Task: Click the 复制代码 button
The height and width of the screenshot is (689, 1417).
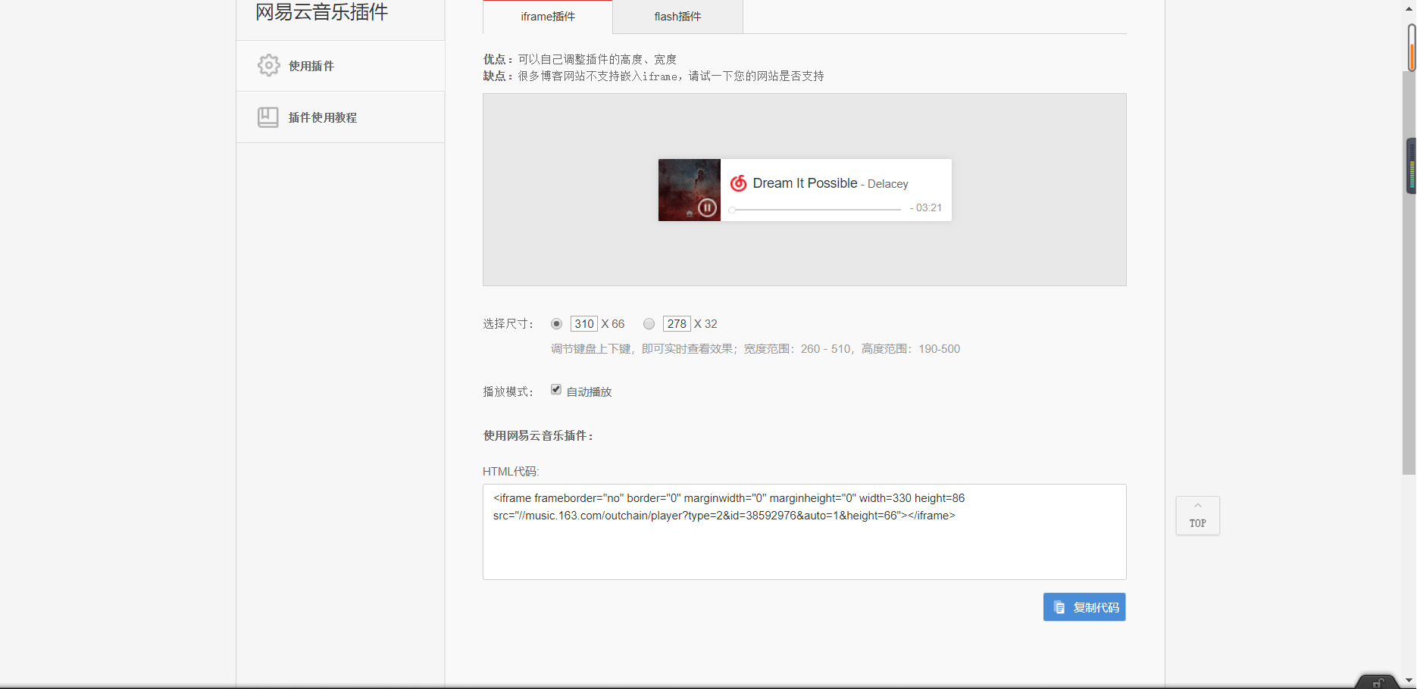Action: point(1084,607)
